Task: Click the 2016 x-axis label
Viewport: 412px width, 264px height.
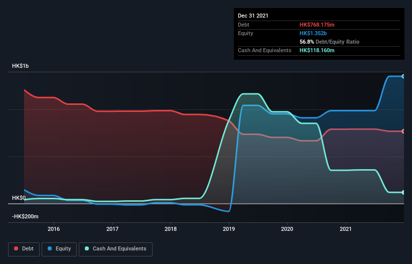Action: click(x=54, y=229)
